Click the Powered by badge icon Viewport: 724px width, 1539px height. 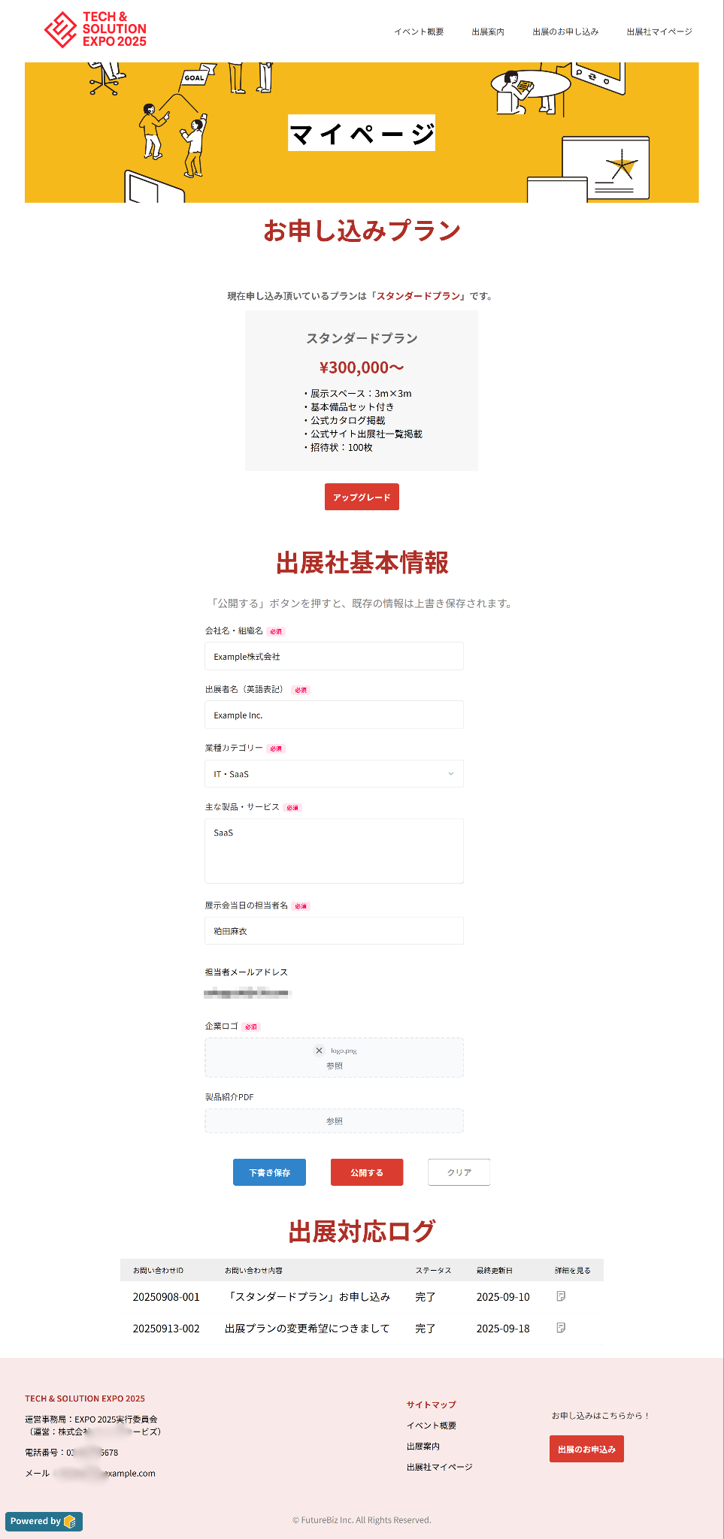pyautogui.click(x=70, y=1521)
